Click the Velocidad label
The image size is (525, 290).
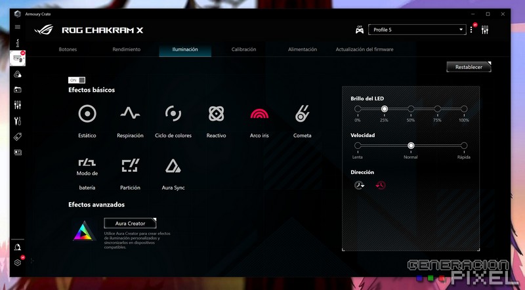point(363,135)
